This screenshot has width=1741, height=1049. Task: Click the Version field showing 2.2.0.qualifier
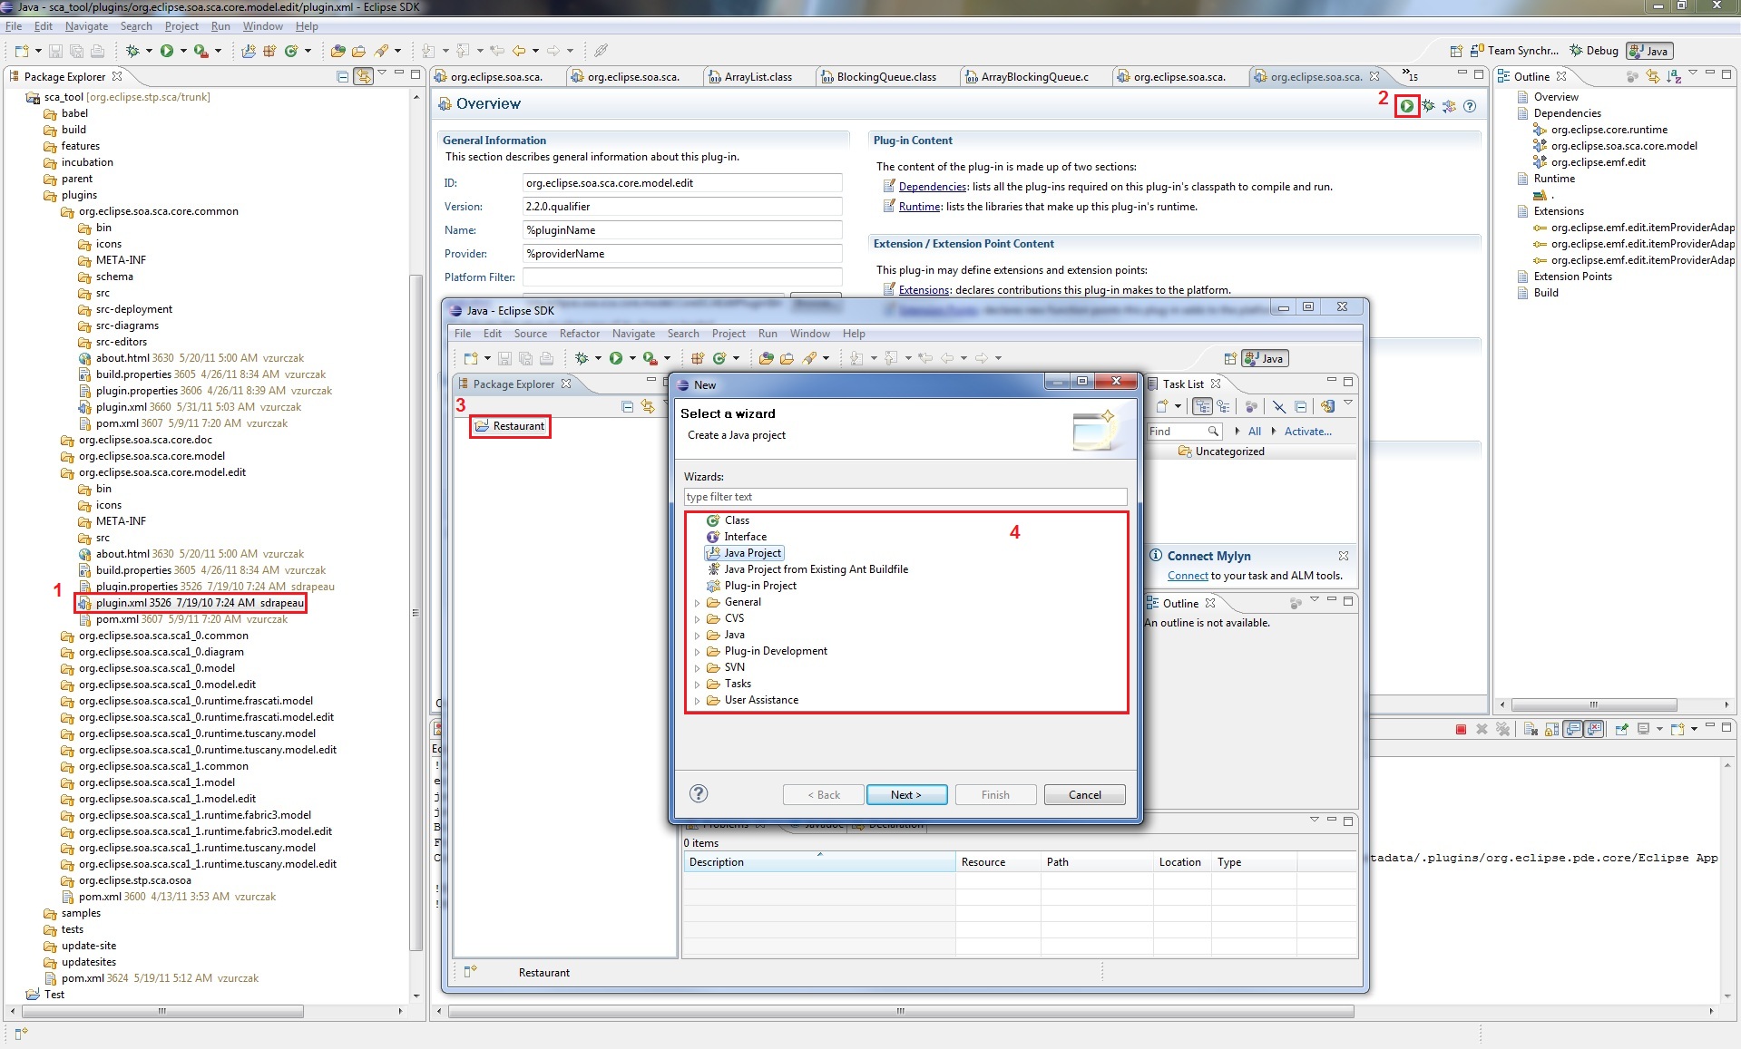point(682,207)
